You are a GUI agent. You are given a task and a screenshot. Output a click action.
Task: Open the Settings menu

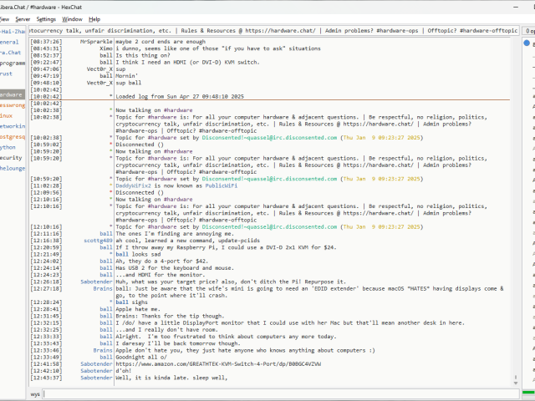pyautogui.click(x=47, y=18)
